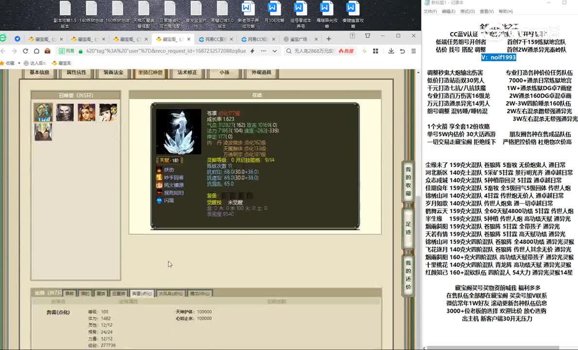
Task: Click the highlighted V: noif1993 text in Notepad
Action: point(498,57)
